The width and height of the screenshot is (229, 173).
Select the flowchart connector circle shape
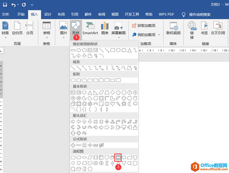73,163
